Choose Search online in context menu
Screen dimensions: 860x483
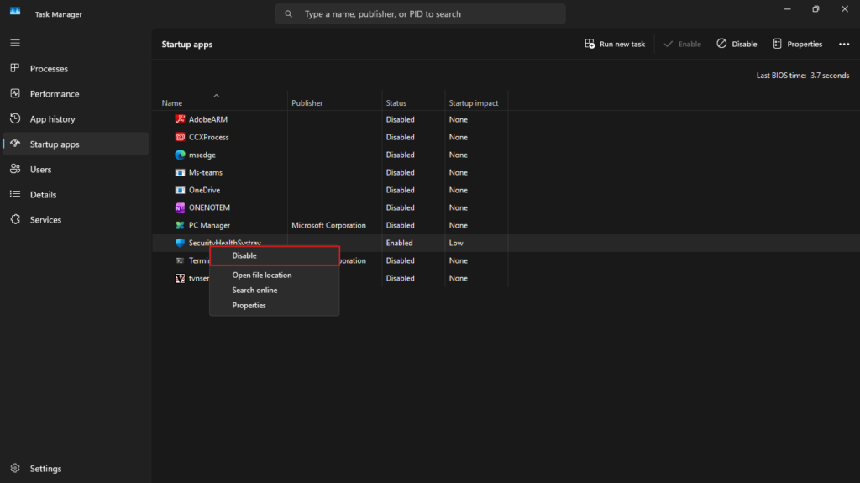tap(275, 290)
